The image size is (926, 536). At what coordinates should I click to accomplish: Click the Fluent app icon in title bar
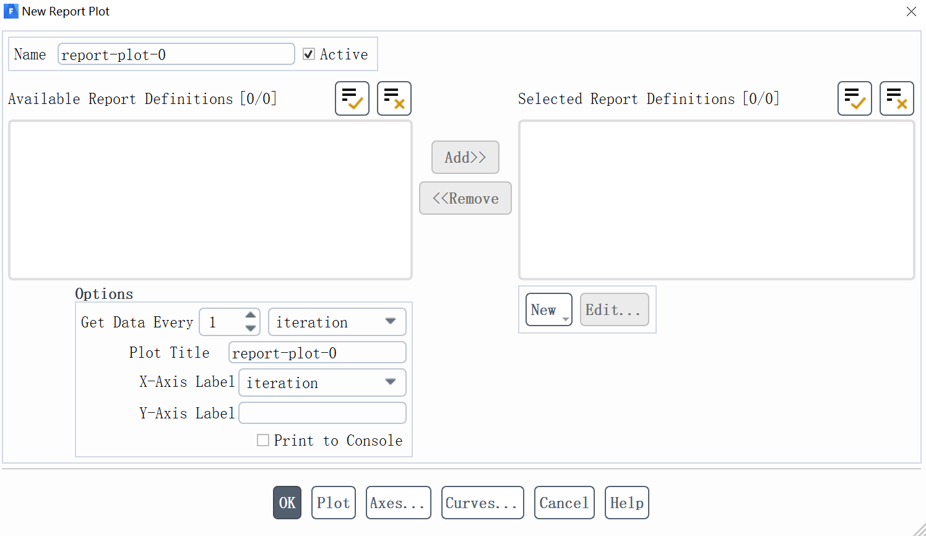11,11
